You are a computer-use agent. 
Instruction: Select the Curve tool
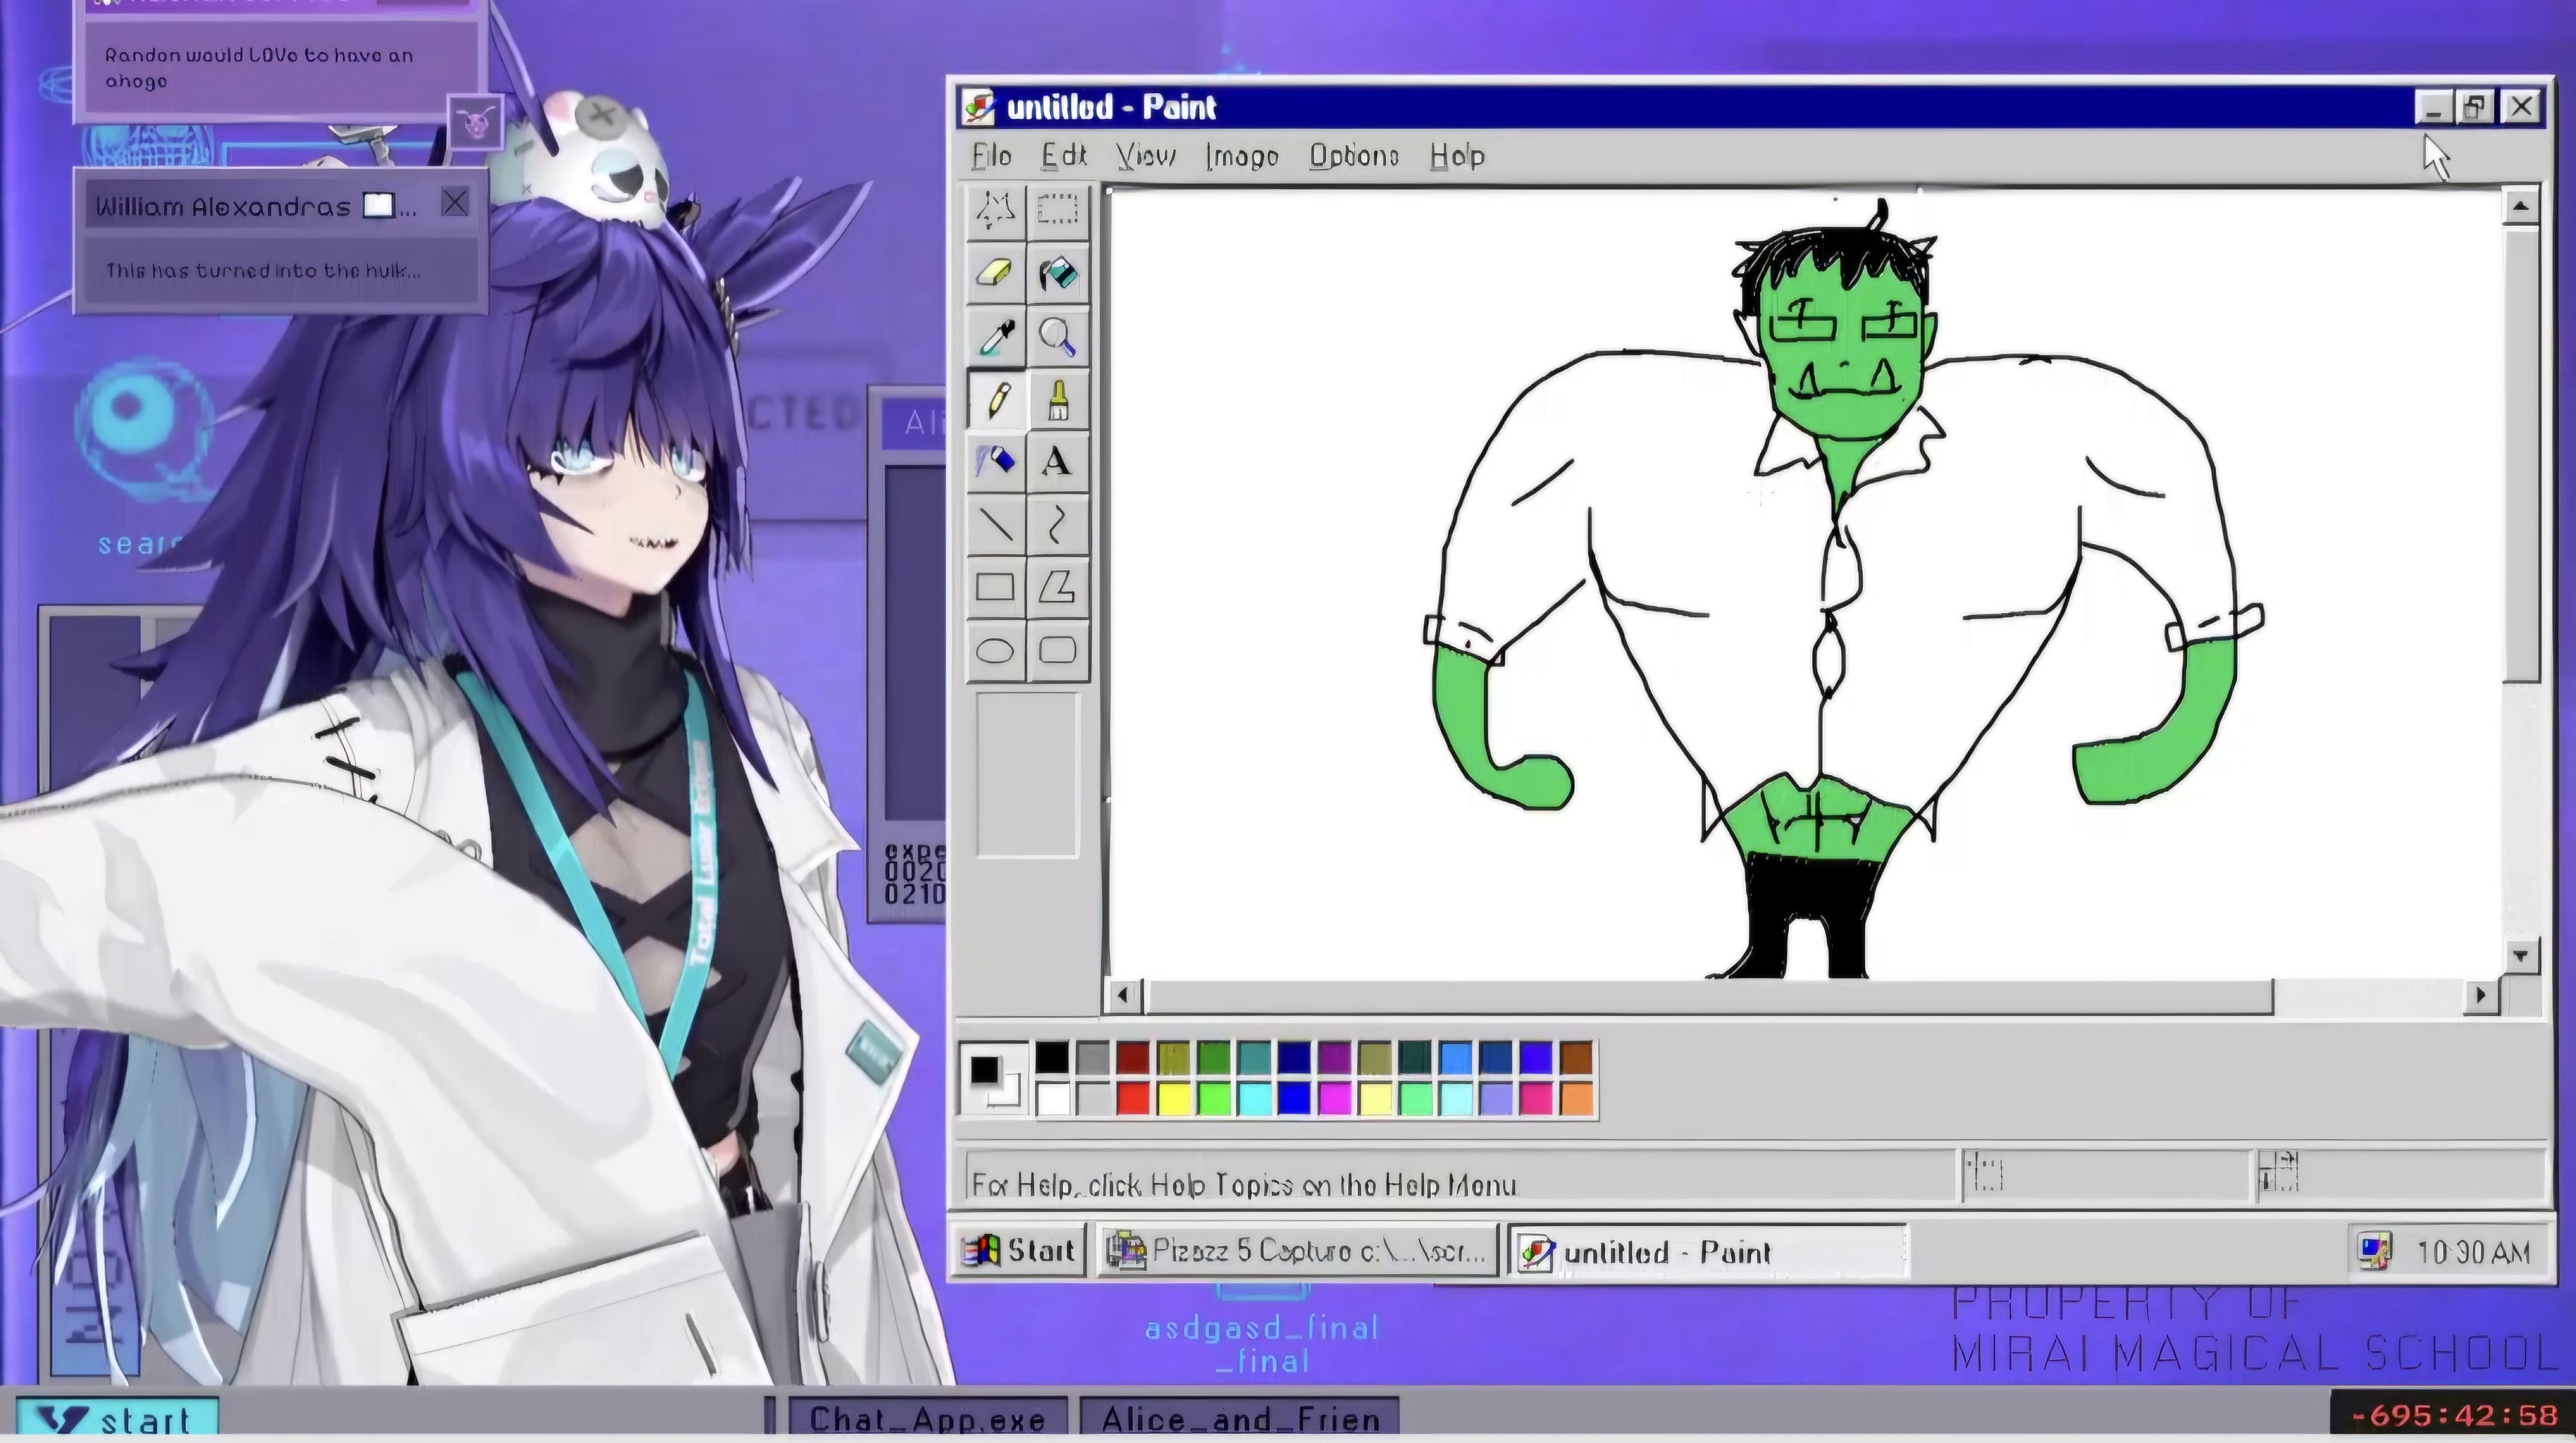tap(1057, 525)
